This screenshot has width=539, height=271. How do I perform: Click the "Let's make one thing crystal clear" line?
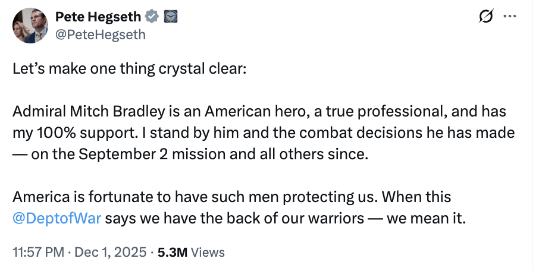[128, 68]
